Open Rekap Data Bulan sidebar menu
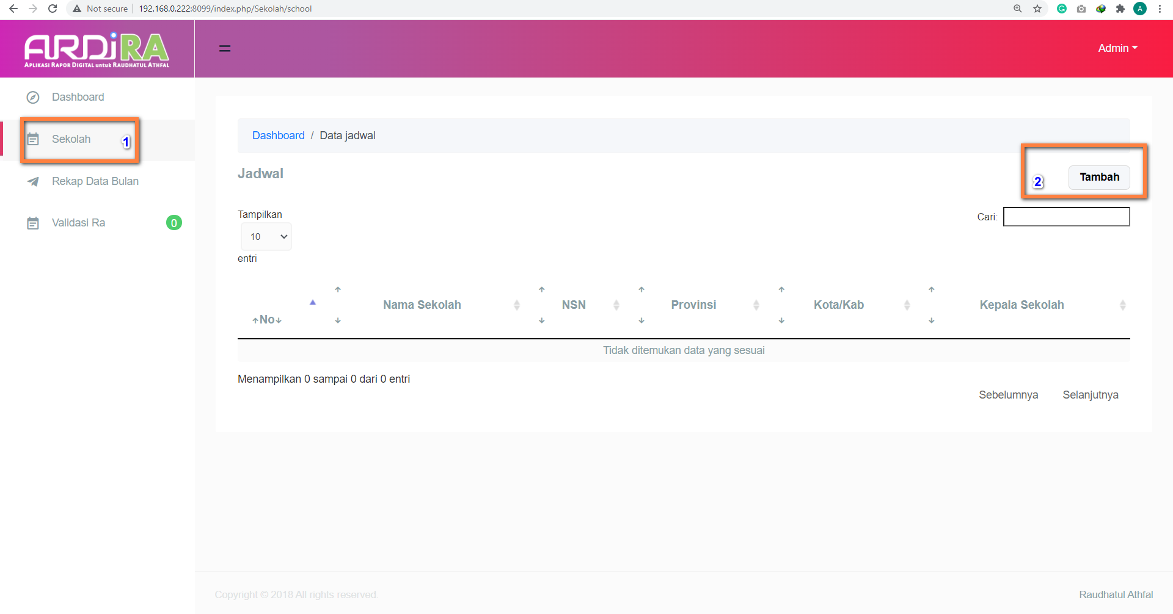Viewport: 1173px width, 614px height. pos(95,181)
